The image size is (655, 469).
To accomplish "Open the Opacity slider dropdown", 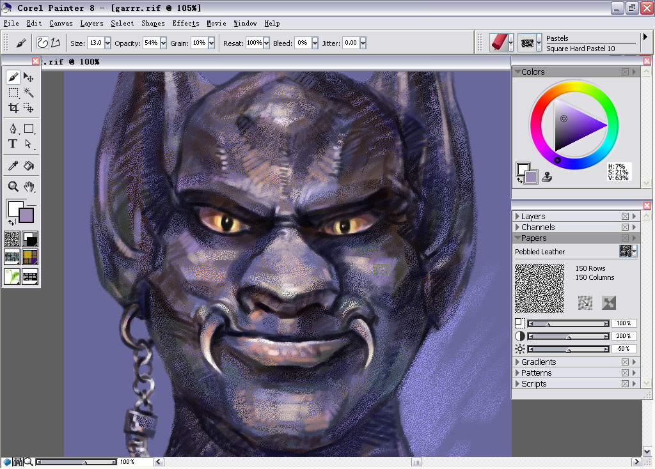I will coord(163,43).
